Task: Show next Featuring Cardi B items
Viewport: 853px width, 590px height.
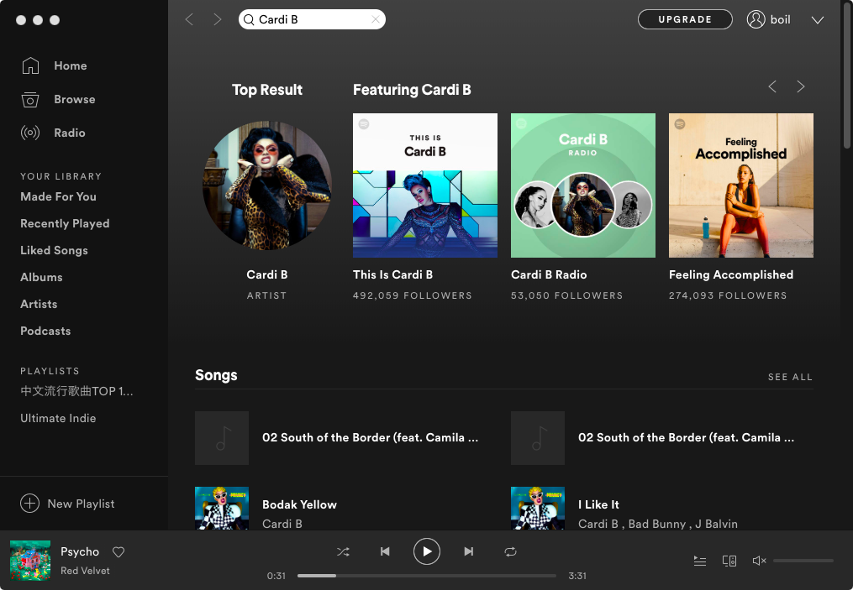Action: click(800, 86)
